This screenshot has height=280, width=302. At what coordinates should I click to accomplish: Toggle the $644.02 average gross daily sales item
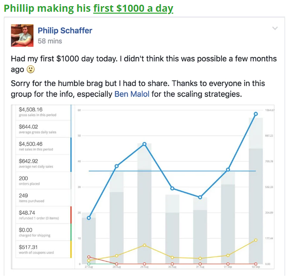click(44, 129)
